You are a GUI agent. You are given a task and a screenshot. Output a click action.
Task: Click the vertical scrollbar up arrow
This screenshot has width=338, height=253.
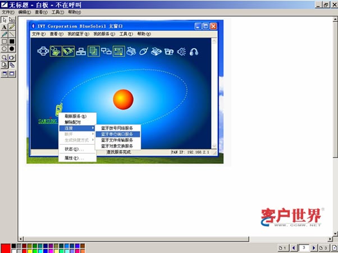(x=335, y=19)
